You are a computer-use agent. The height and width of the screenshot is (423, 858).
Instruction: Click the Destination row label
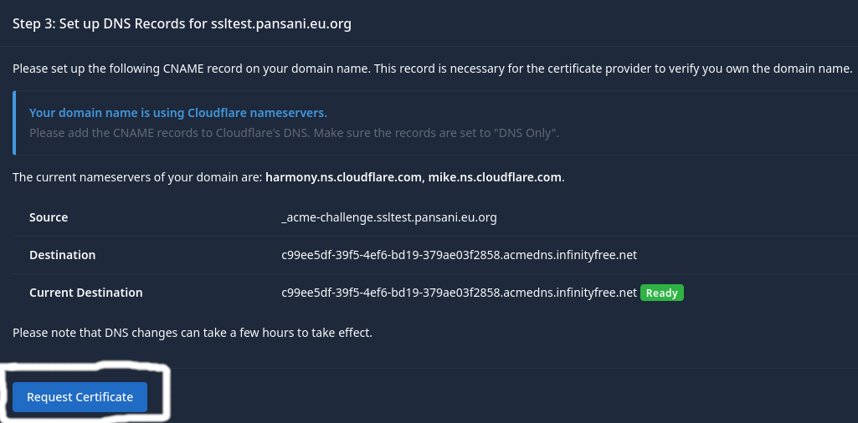click(x=62, y=255)
